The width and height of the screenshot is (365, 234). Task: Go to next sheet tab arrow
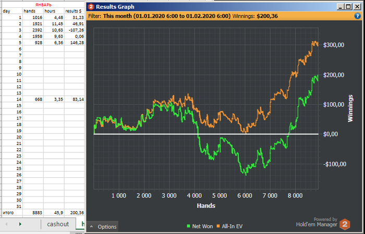[20, 224]
